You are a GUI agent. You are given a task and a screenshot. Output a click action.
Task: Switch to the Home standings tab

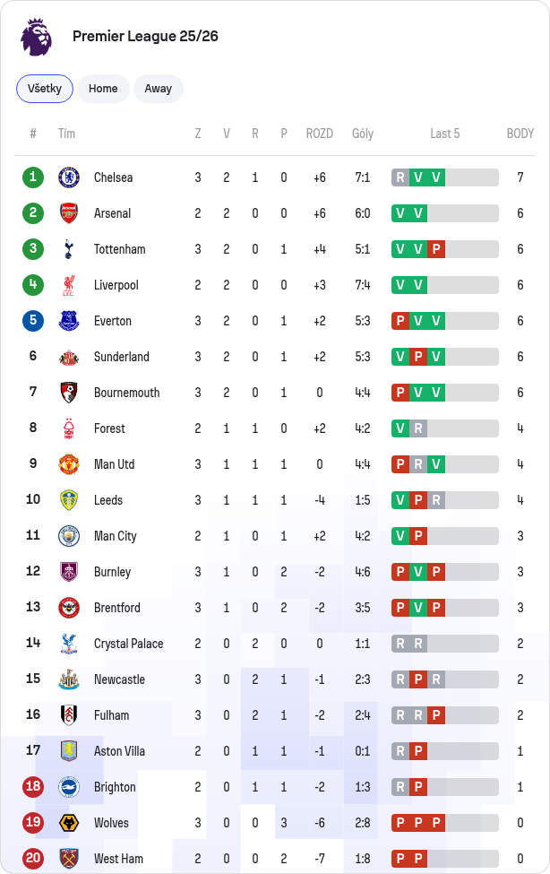[103, 89]
